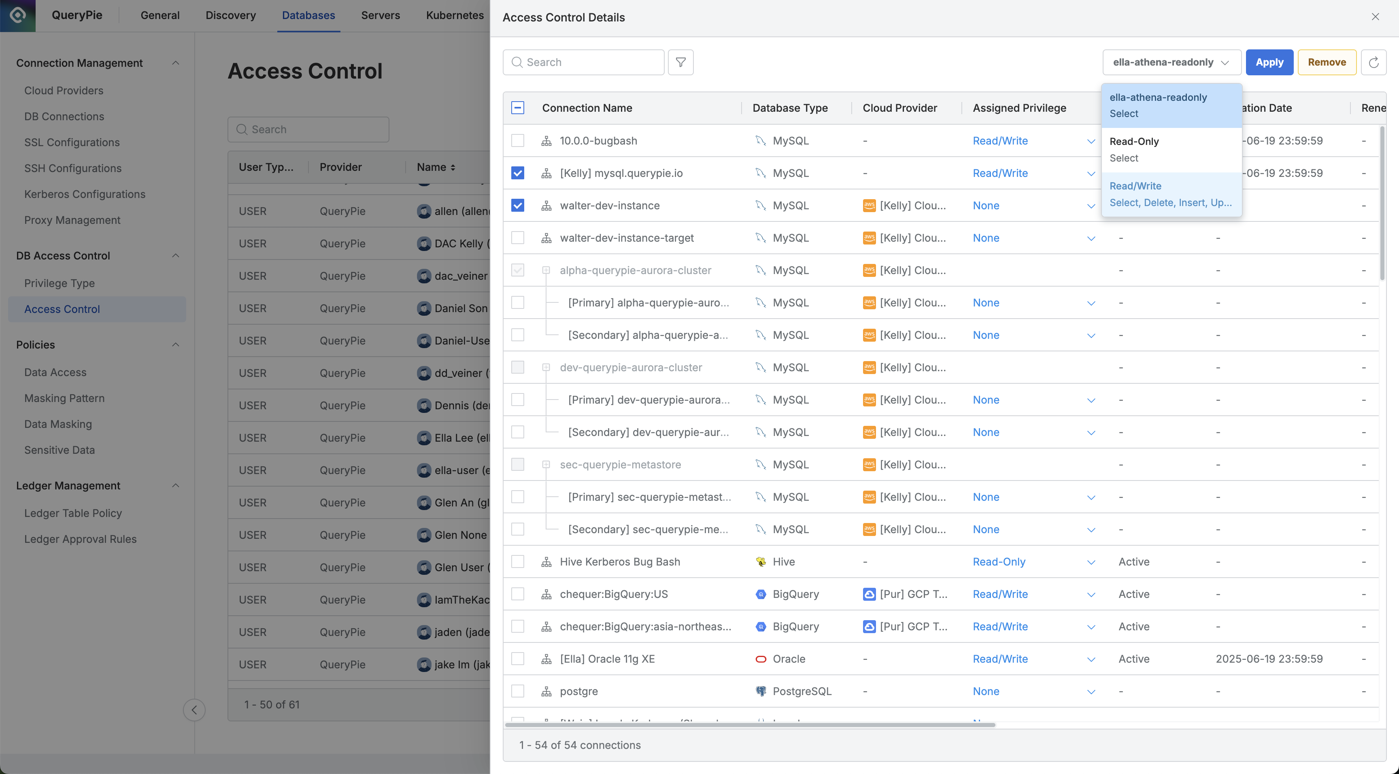Click the AWS icon in walter-dev-instance row

(x=869, y=206)
